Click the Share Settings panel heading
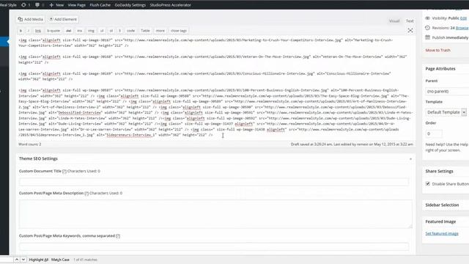 coord(439,171)
